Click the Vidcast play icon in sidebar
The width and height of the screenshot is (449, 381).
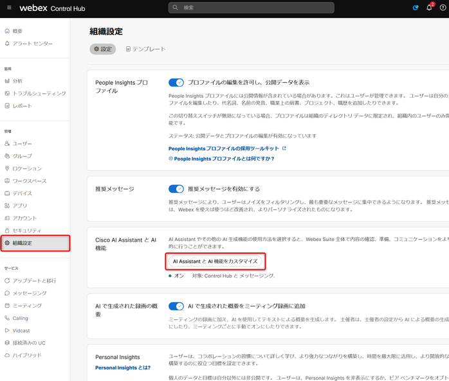(7, 330)
